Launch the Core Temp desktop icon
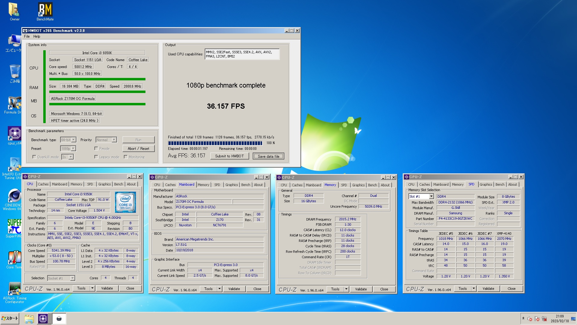Image resolution: width=577 pixels, height=325 pixels. click(14, 260)
